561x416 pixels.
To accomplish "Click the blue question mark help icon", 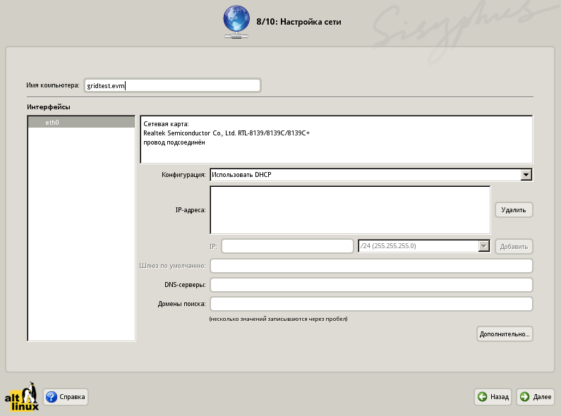I will point(52,397).
